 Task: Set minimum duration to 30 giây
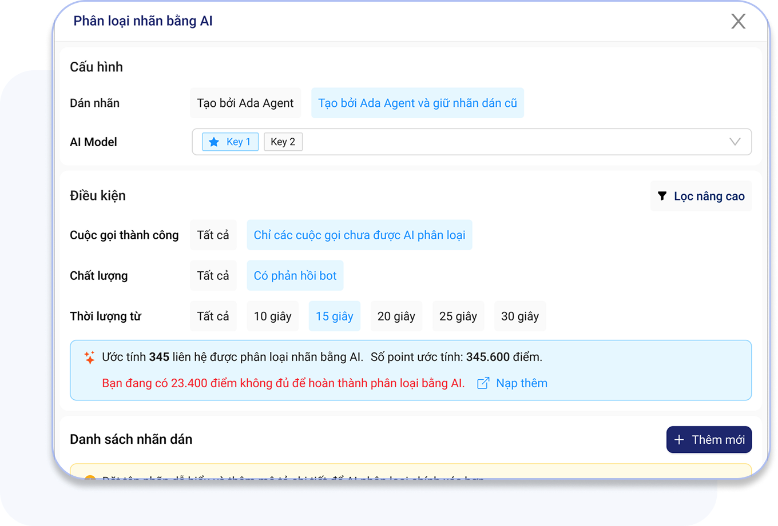click(520, 316)
